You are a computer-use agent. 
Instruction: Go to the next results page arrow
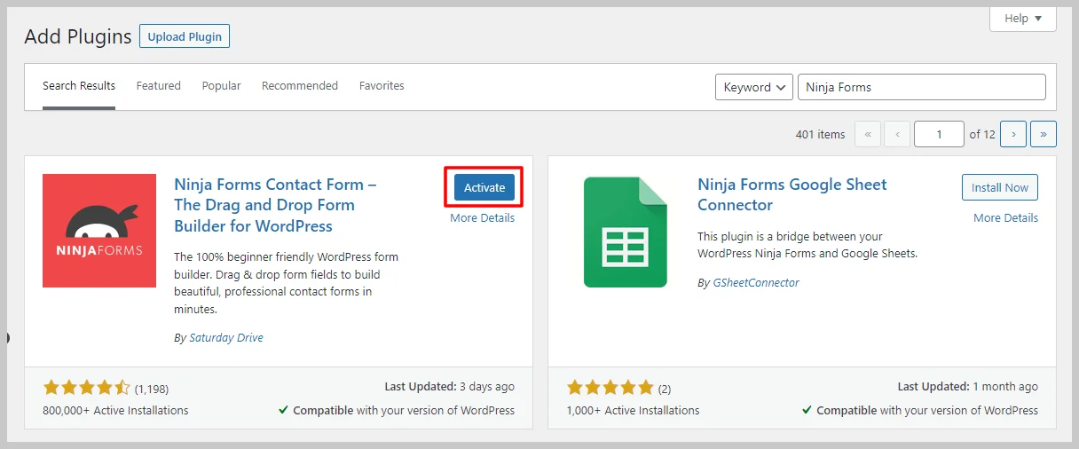coord(1012,134)
